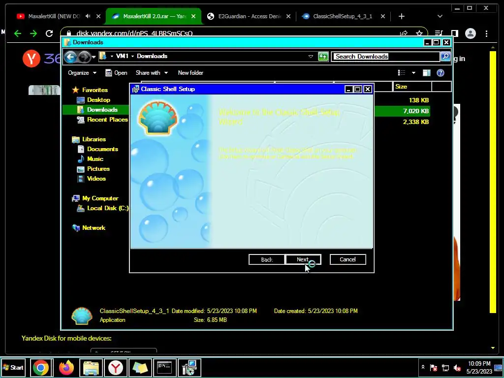Image resolution: width=504 pixels, height=378 pixels.
Task: Open Command Prompt from the taskbar
Action: point(164,368)
